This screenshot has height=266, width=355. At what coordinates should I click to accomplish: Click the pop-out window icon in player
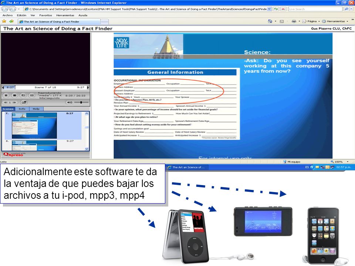(24, 102)
